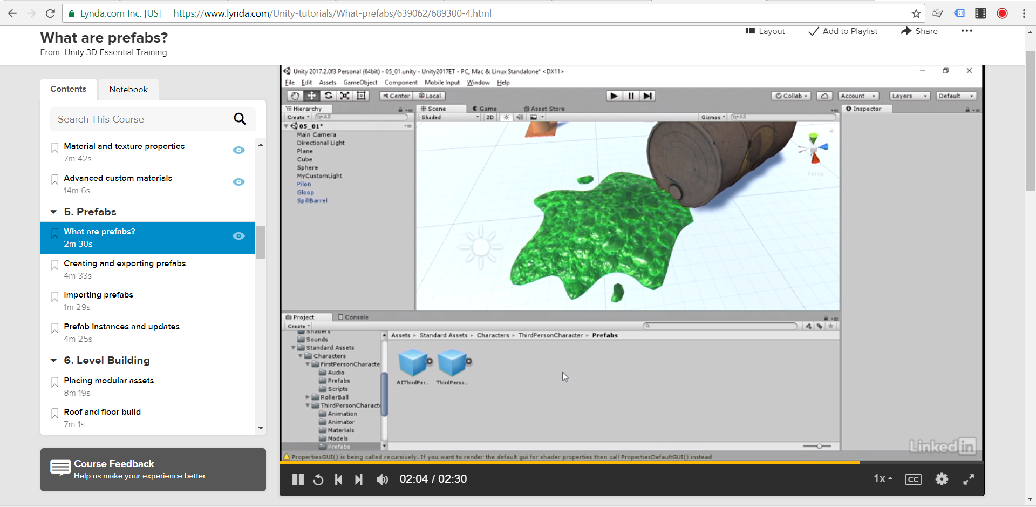Image resolution: width=1036 pixels, height=507 pixels.
Task: Click the video progress bar
Action: click(x=631, y=462)
